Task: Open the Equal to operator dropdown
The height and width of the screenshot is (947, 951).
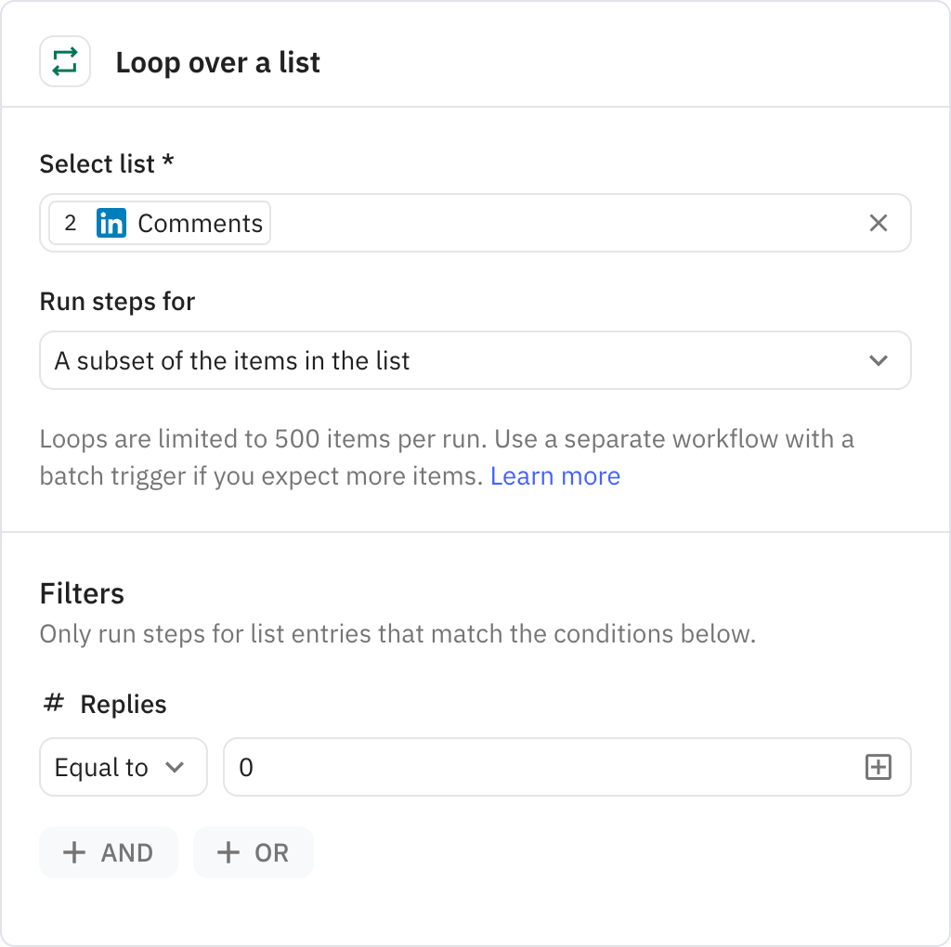Action: [x=123, y=767]
